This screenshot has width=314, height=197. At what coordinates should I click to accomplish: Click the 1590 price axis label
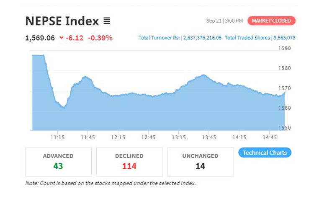pyautogui.click(x=285, y=48)
